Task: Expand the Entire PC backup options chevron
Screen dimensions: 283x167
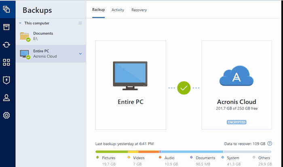Action: (80, 54)
